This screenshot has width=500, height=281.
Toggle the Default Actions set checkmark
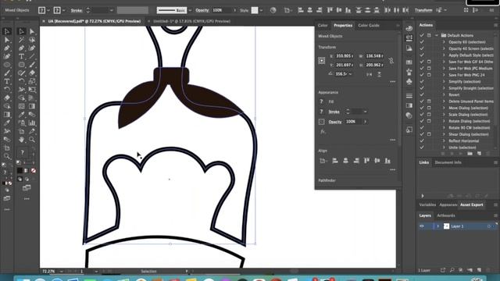click(422, 35)
